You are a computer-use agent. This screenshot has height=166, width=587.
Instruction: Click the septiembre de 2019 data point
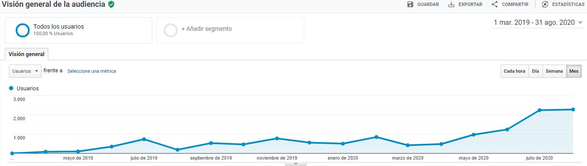click(211, 143)
